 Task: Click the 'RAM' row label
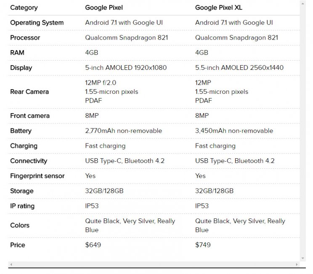pyautogui.click(x=17, y=53)
